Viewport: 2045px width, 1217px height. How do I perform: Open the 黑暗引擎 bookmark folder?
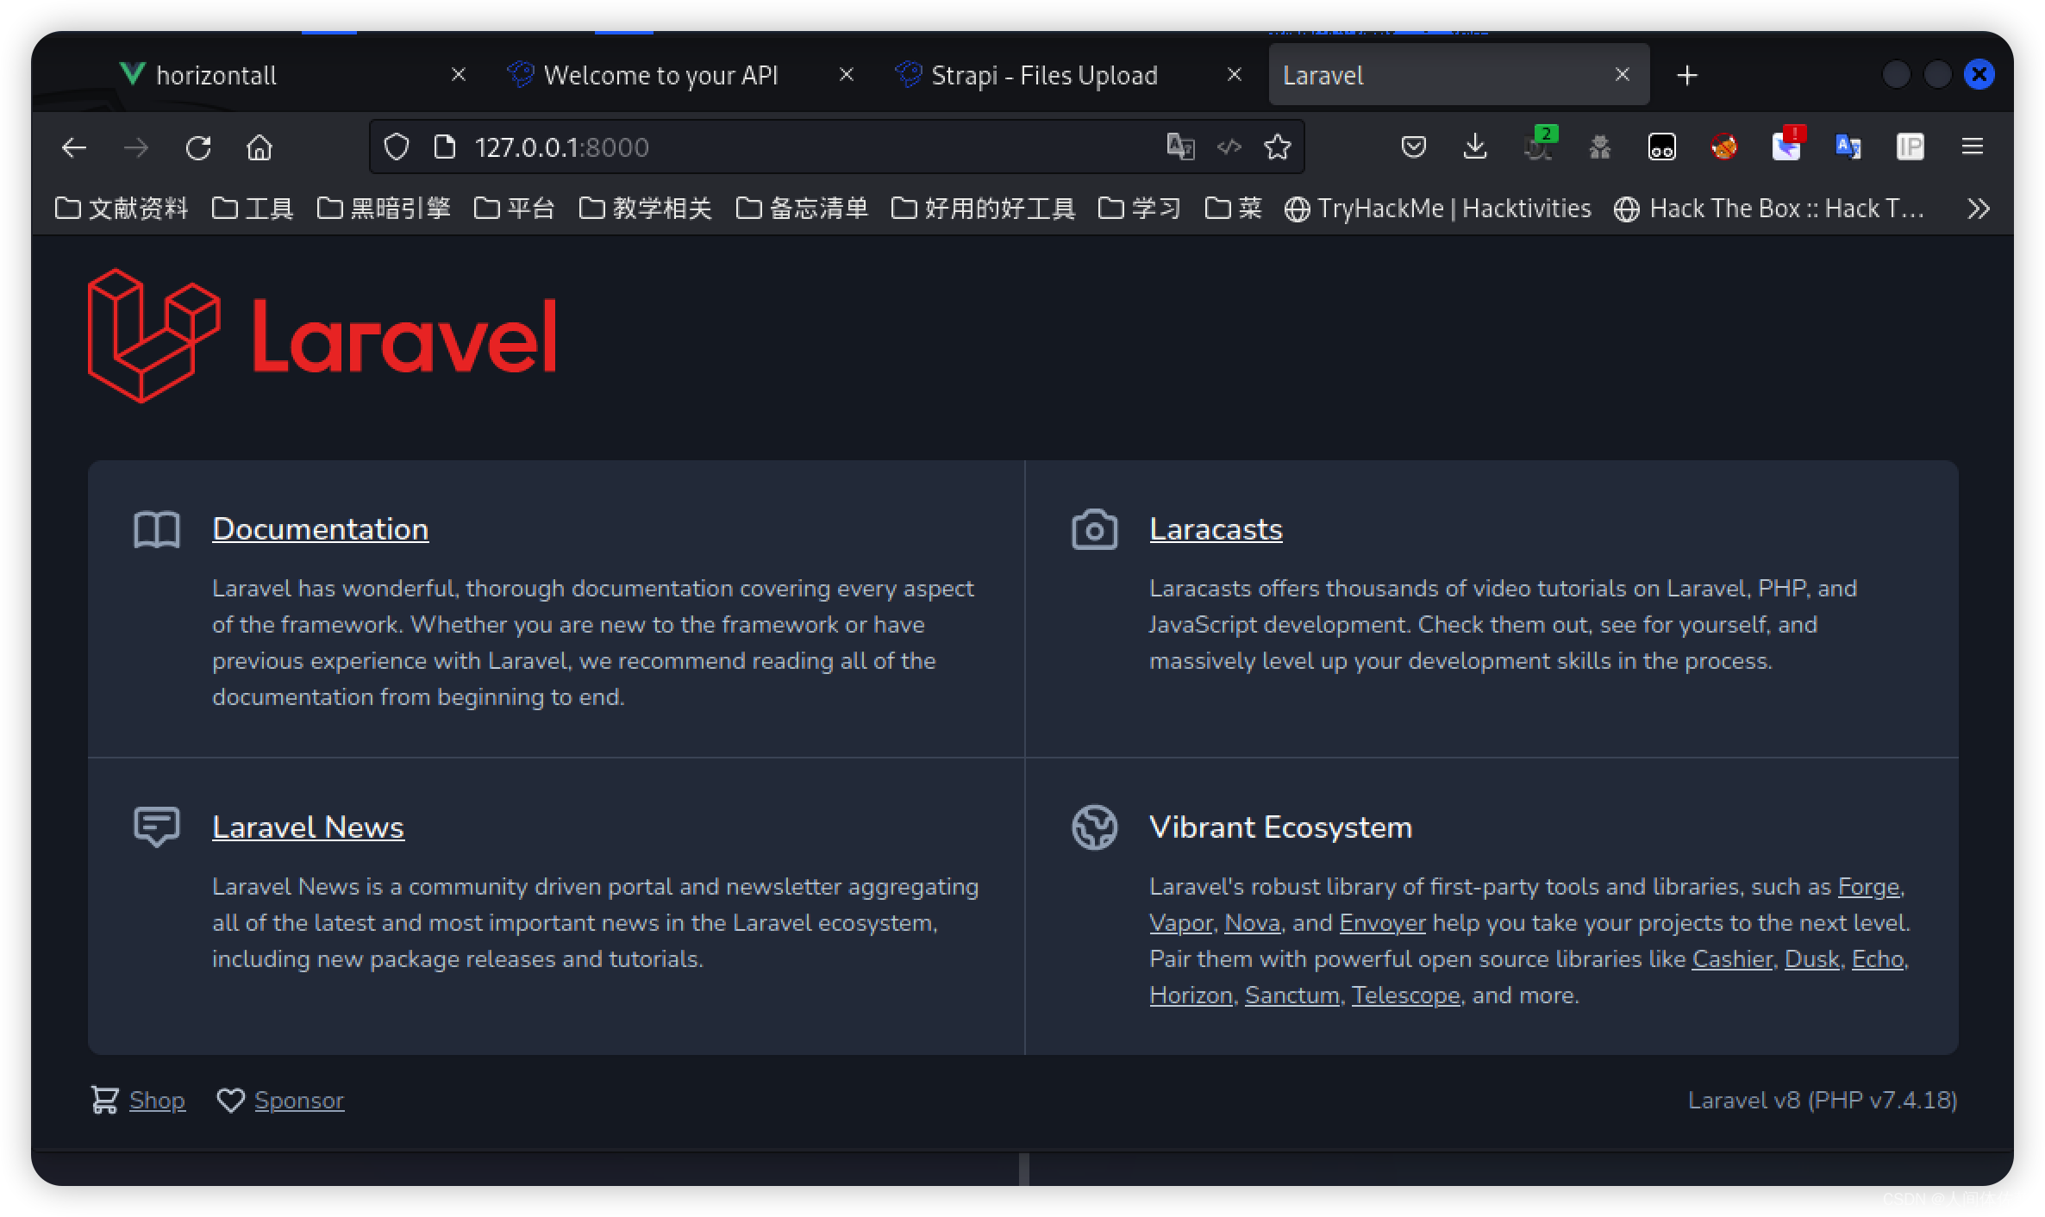384,209
